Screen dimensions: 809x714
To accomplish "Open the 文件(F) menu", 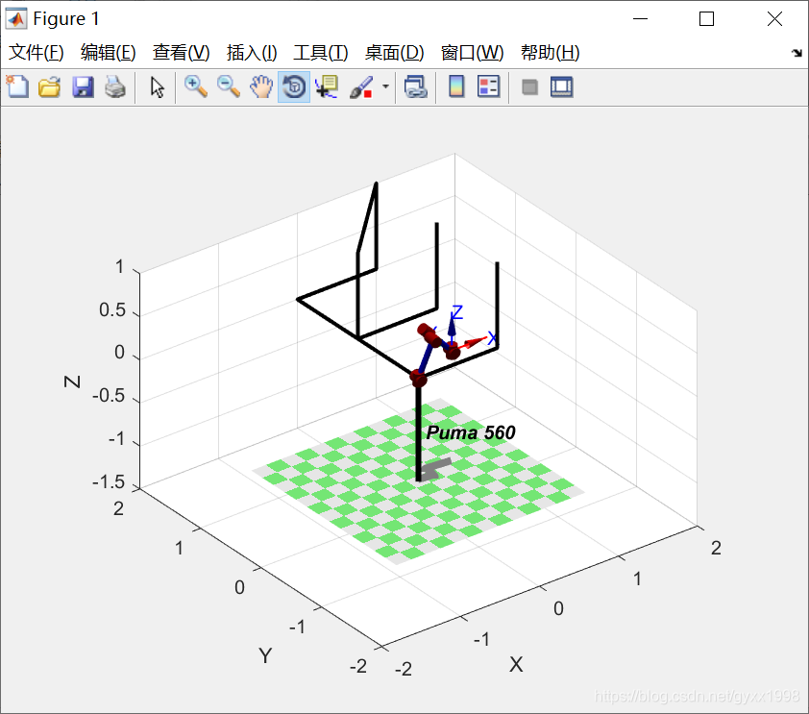I will tap(37, 53).
